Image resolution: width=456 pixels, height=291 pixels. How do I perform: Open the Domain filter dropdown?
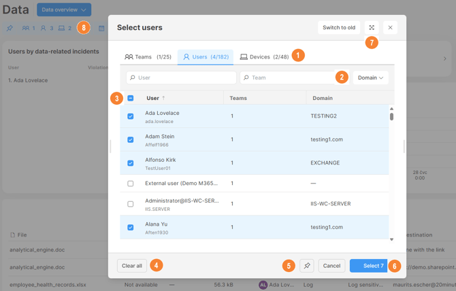click(370, 78)
